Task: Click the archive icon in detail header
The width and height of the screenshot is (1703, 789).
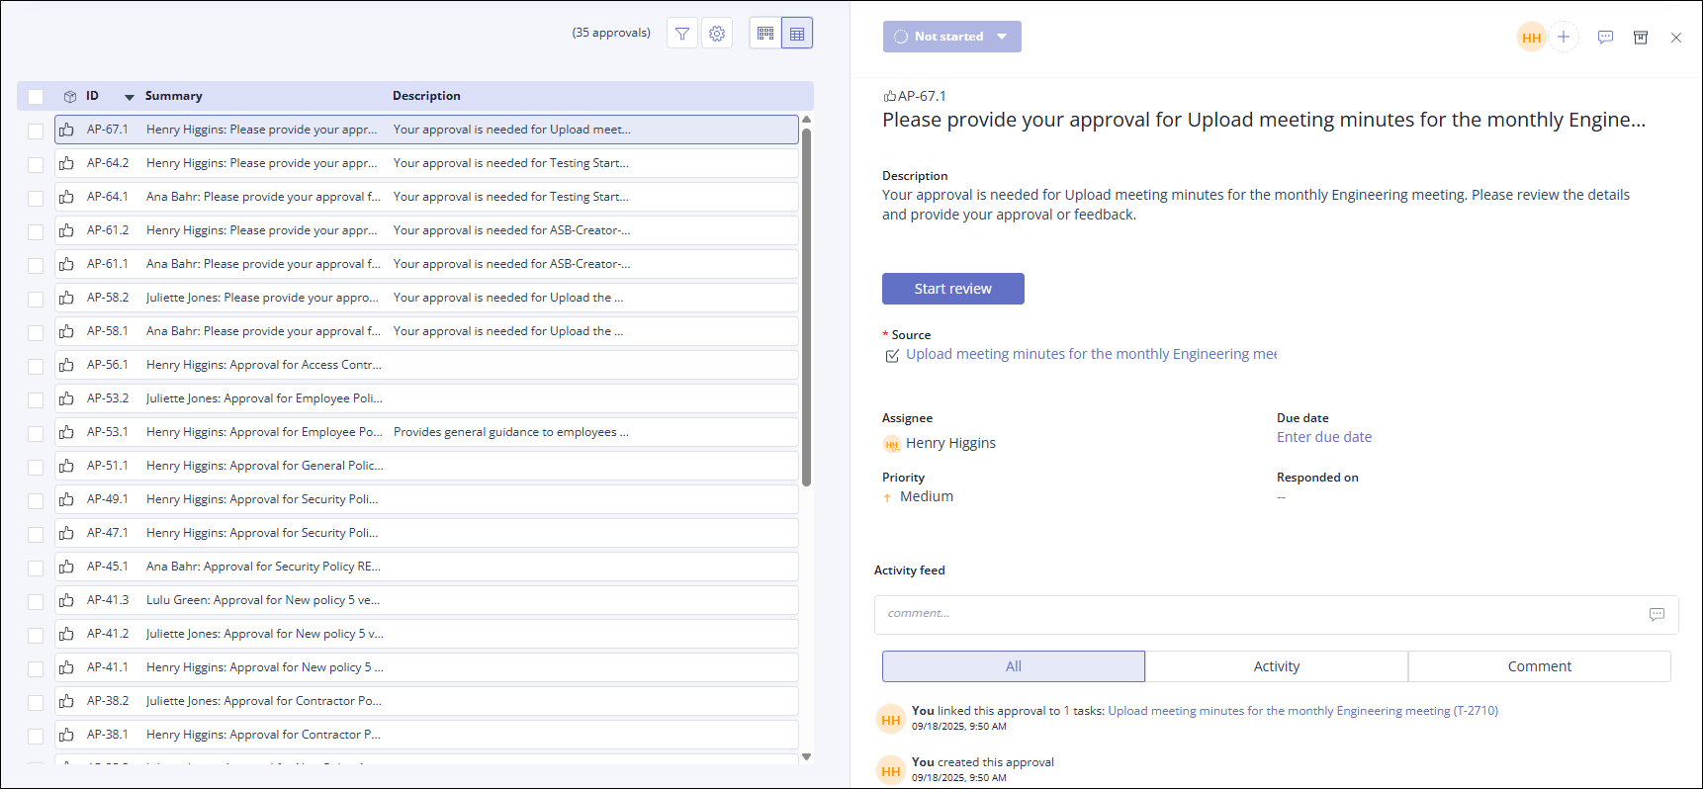Action: 1641,38
